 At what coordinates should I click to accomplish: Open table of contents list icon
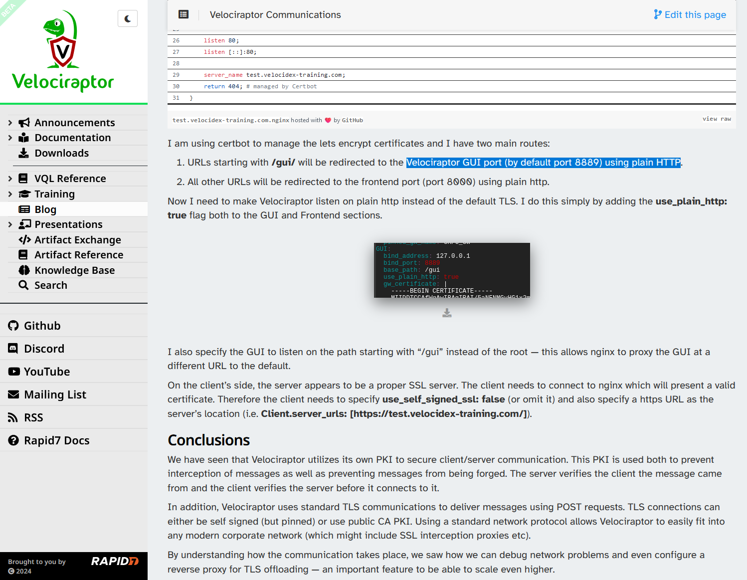coord(184,14)
